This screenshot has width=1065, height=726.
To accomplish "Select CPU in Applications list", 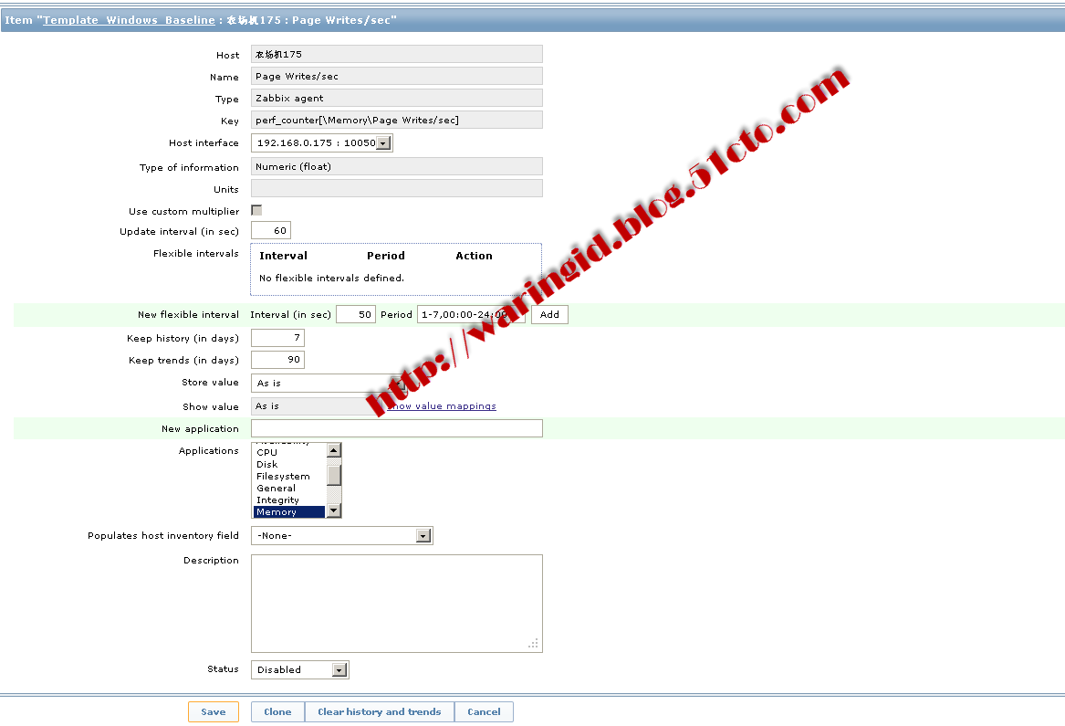I will [289, 452].
